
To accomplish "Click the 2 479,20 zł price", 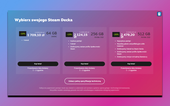I will [128, 36].
